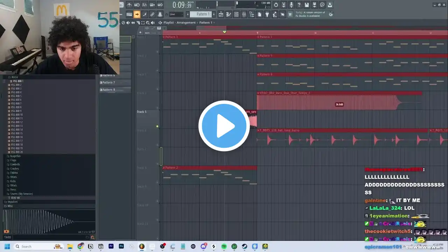Add a new pattern with plus button

pos(213,14)
